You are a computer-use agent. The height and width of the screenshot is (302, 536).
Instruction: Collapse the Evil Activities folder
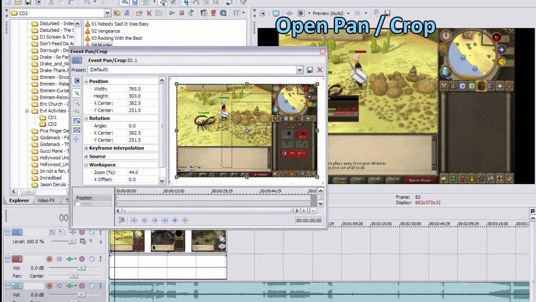pos(27,111)
